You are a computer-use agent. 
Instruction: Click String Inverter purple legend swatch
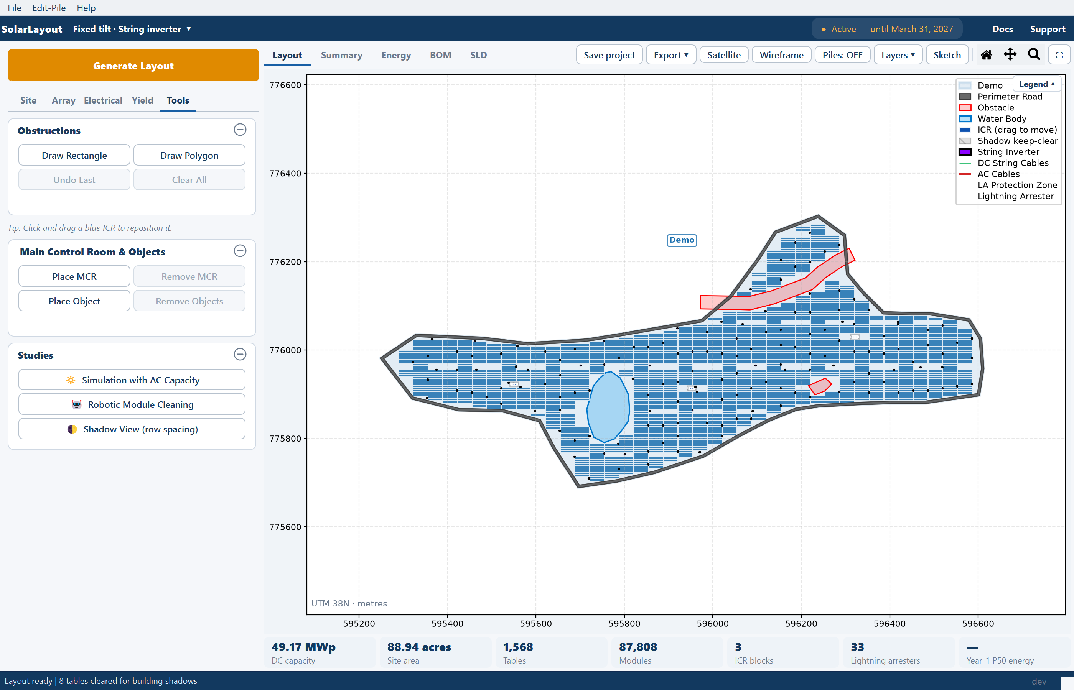(x=965, y=152)
